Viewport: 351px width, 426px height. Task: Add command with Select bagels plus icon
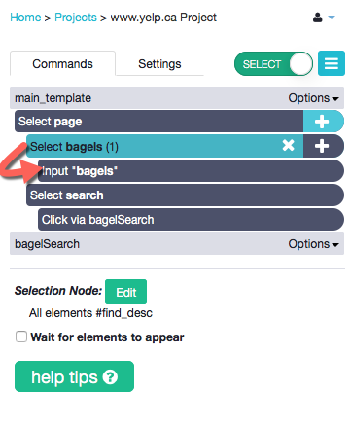[322, 146]
